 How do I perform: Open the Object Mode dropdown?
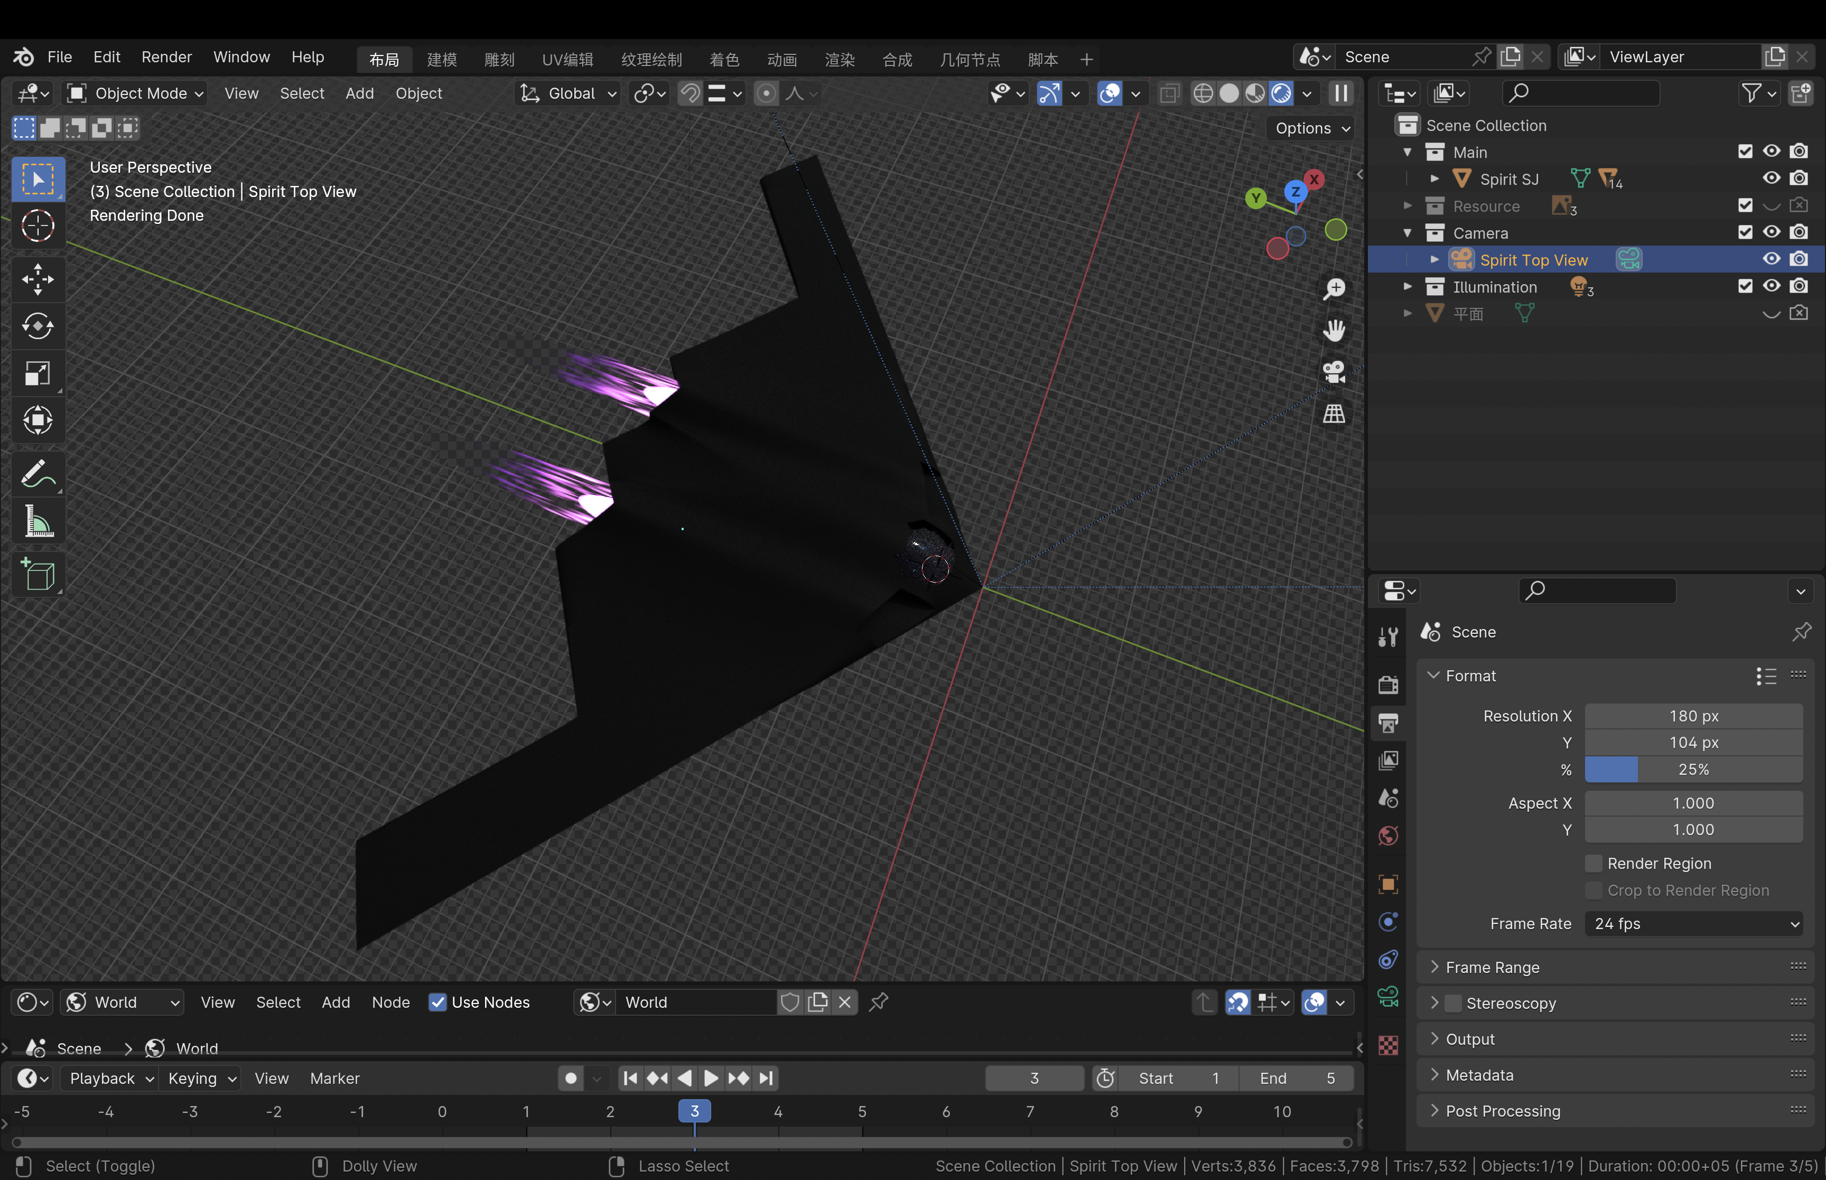[x=135, y=93]
